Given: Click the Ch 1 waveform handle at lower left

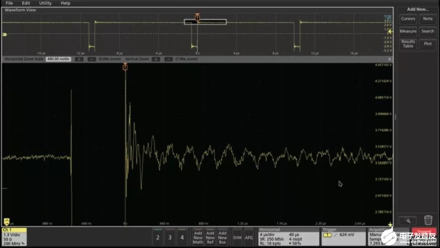Looking at the screenshot, I should [x=7, y=221].
